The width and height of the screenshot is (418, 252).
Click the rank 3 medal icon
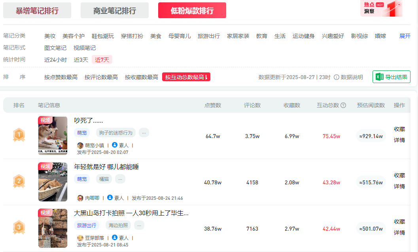(x=19, y=227)
